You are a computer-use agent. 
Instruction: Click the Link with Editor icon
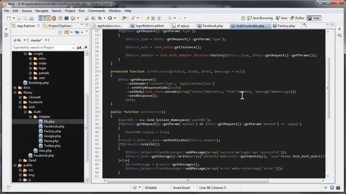77,32
